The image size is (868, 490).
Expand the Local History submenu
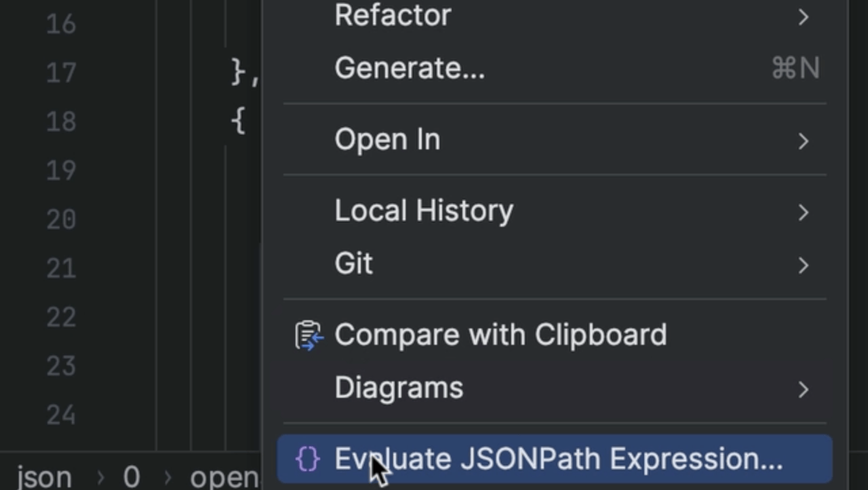pos(804,212)
